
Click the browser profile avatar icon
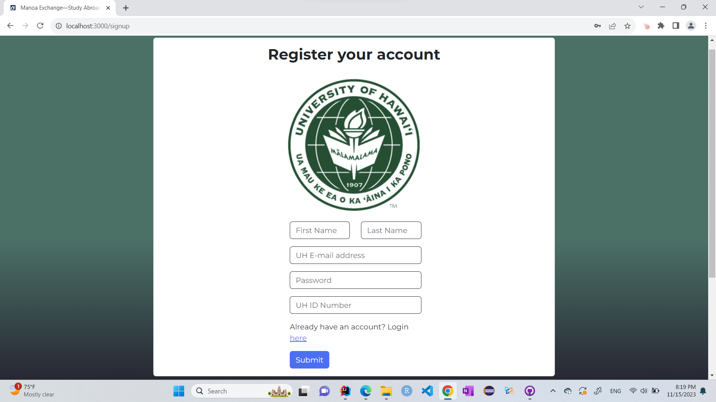point(691,26)
